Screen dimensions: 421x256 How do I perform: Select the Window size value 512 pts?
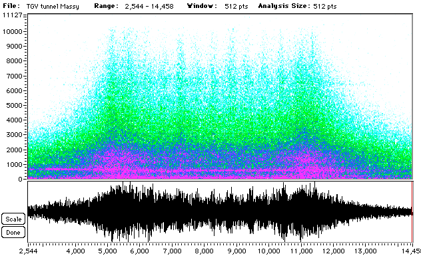tap(236, 7)
